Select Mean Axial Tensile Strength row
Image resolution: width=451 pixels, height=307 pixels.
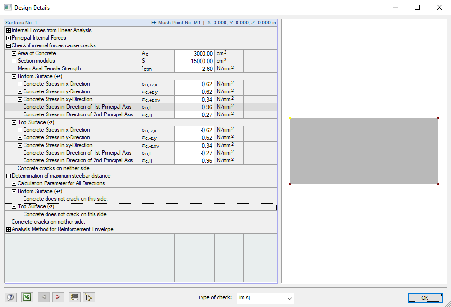pos(141,68)
